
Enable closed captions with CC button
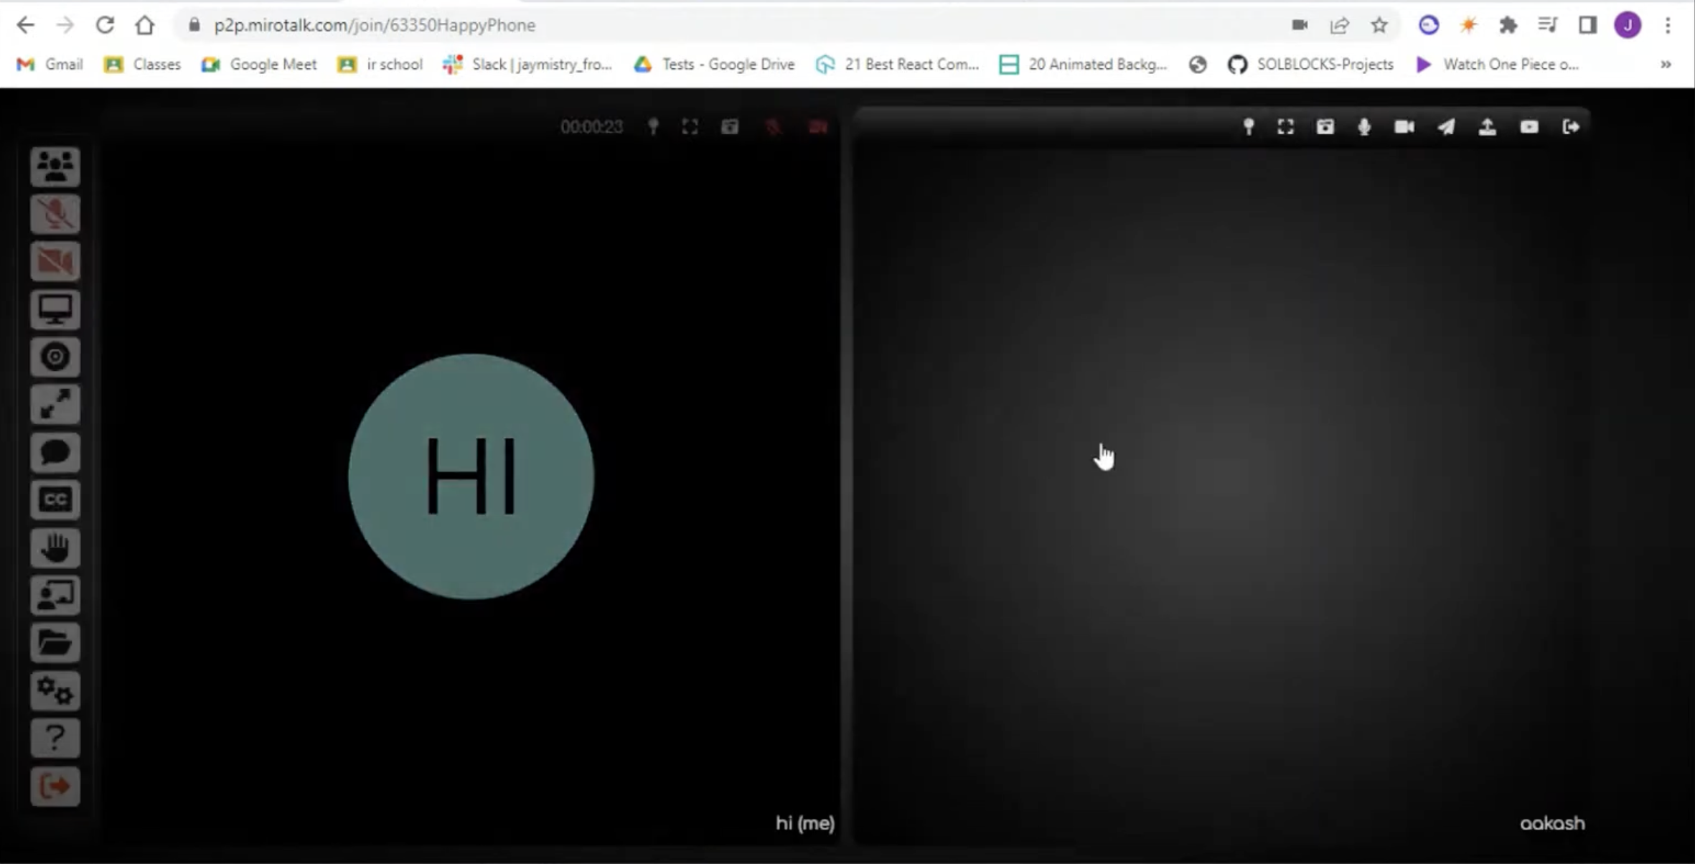[55, 499]
